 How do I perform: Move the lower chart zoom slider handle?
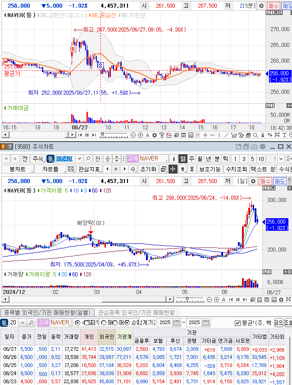(187, 299)
